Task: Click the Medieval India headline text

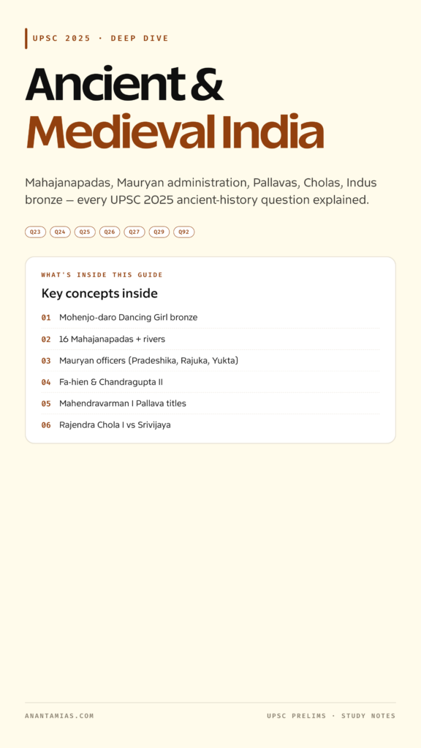Action: (x=175, y=132)
